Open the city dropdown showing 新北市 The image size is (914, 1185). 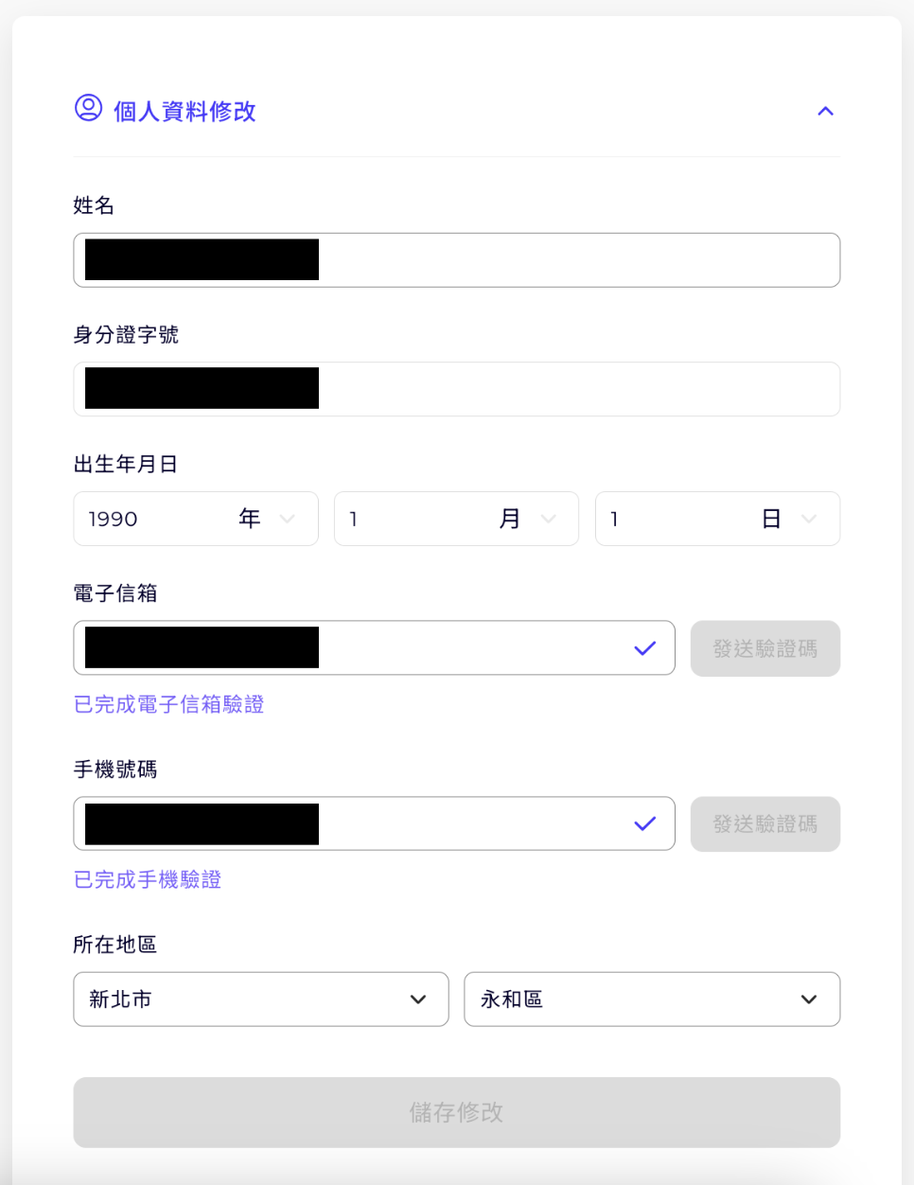click(260, 999)
